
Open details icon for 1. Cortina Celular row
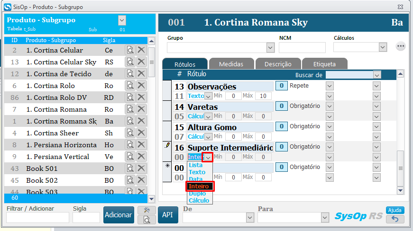[x=130, y=50]
